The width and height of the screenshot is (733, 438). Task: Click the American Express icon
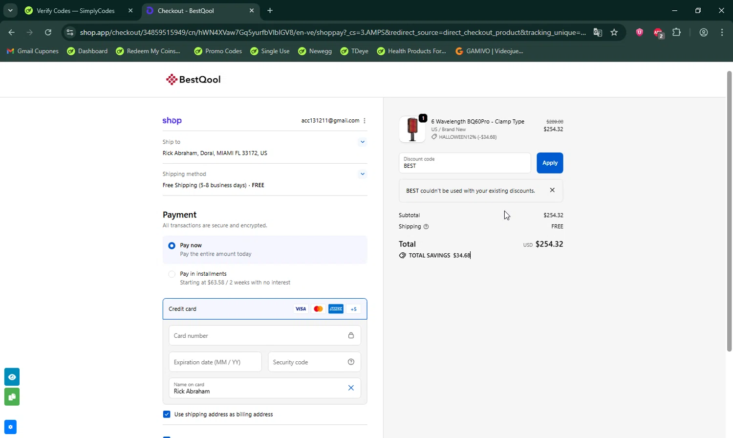[336, 309]
